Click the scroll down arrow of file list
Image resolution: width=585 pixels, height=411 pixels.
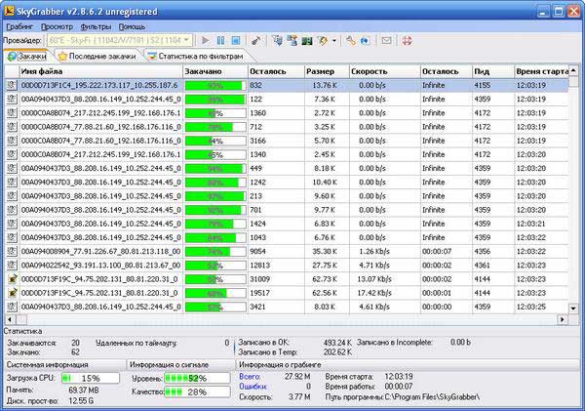tap(573, 308)
